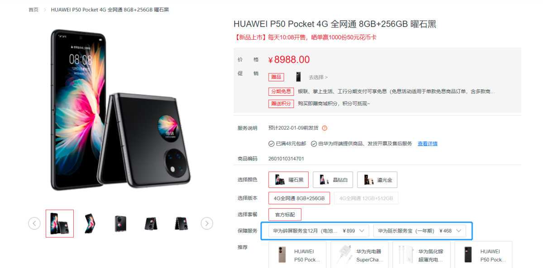The image size is (543, 268).
Task: Choose the 晶钻白 color option
Action: click(333, 179)
